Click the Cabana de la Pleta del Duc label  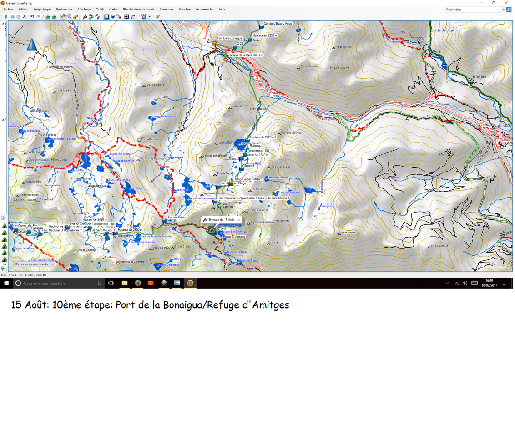(x=246, y=55)
